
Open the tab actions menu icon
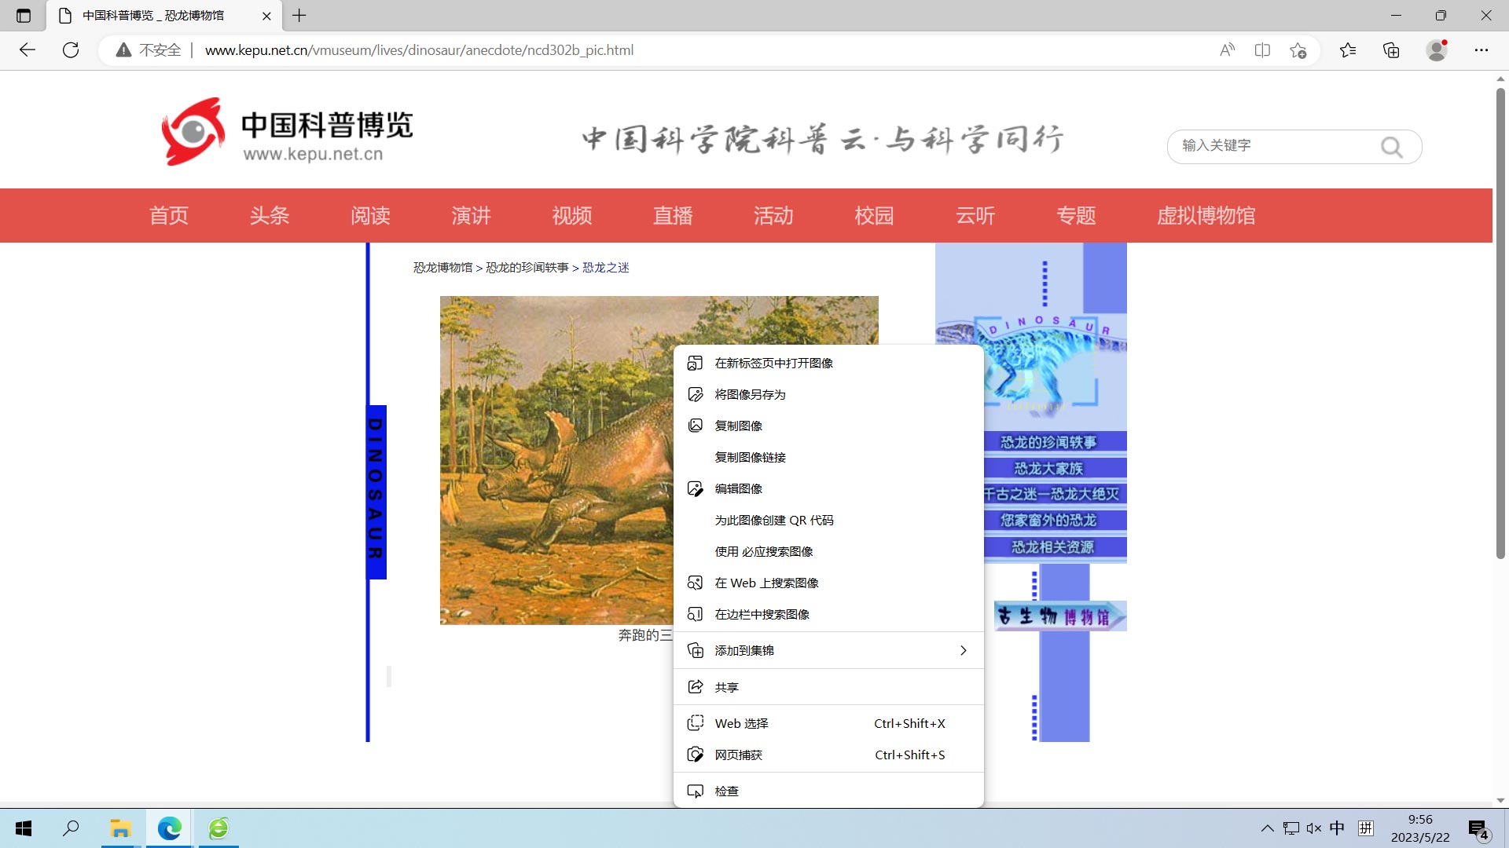pos(24,15)
